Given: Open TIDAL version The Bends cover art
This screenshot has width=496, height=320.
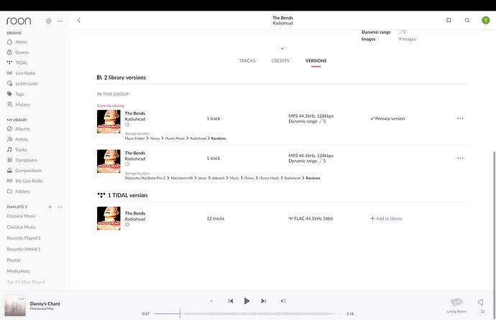Looking at the screenshot, I should (x=109, y=218).
